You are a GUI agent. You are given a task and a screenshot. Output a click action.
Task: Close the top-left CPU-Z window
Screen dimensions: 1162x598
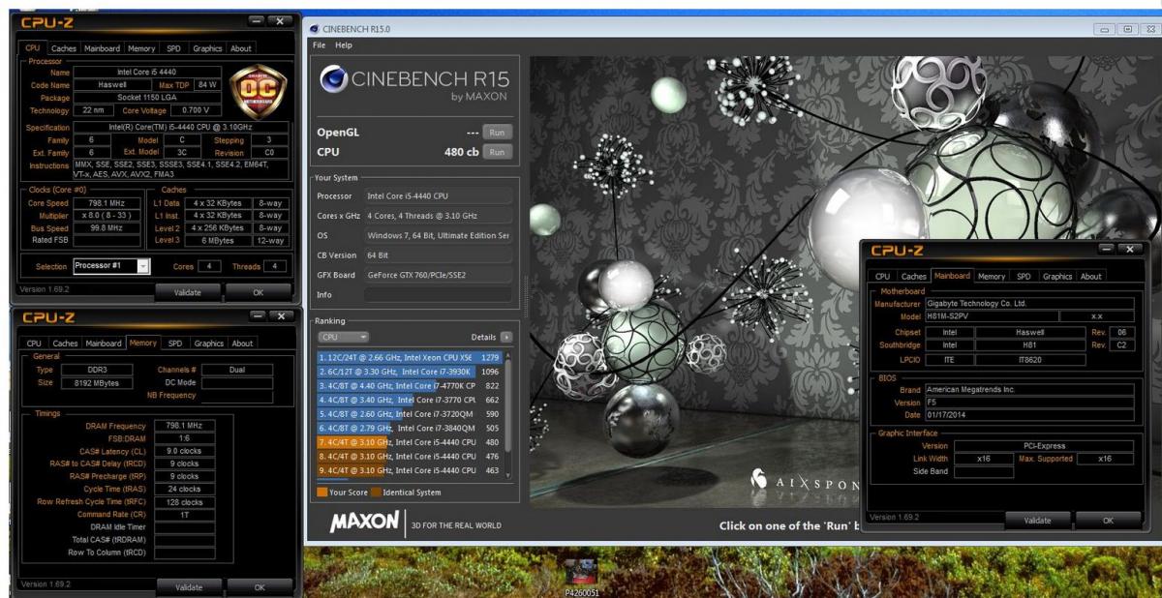279,20
